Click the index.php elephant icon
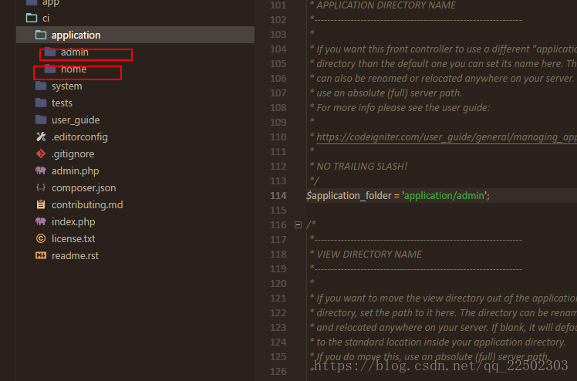Image resolution: width=577 pixels, height=381 pixels. point(41,221)
